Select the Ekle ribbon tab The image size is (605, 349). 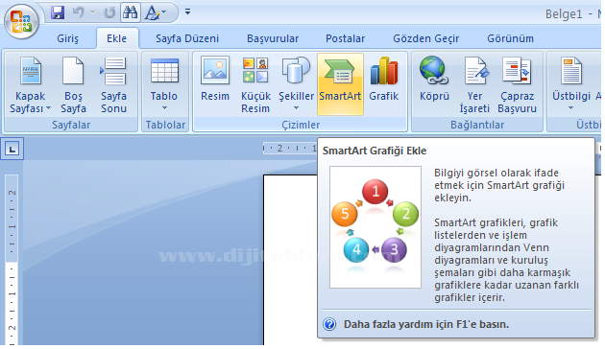116,38
